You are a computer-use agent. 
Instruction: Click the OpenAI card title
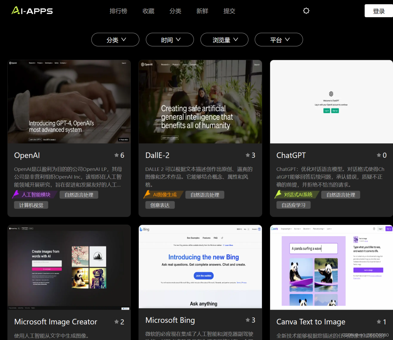point(27,155)
